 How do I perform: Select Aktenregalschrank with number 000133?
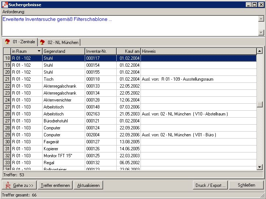130,86
